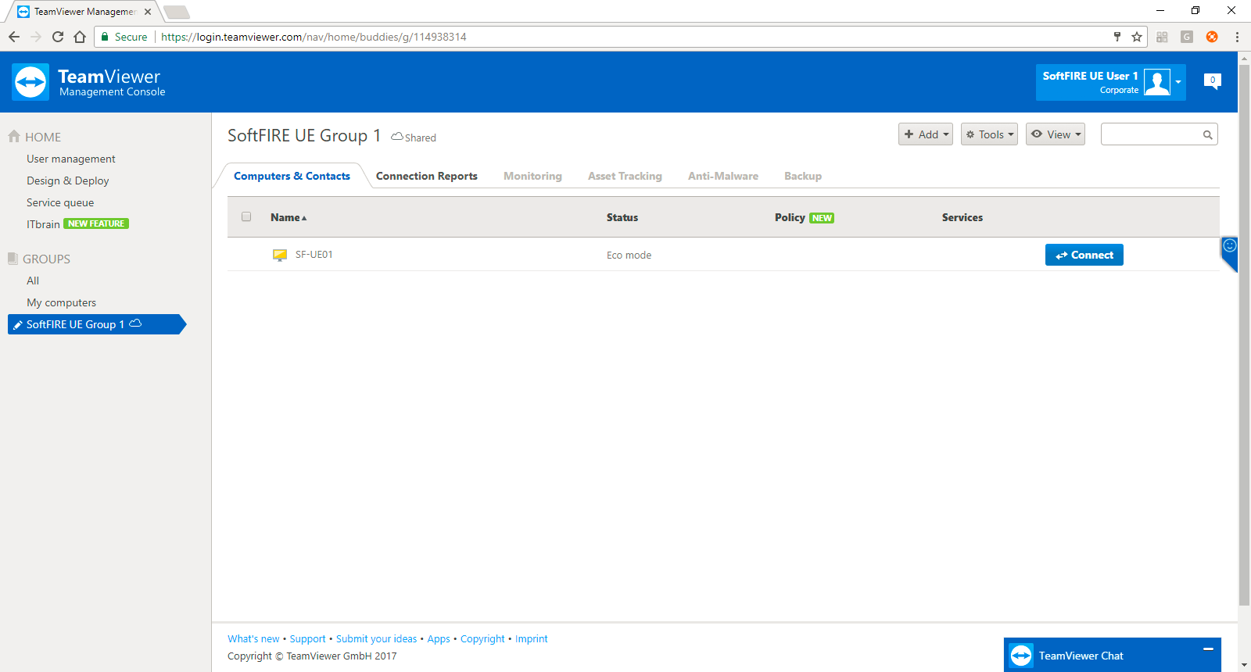Viewport: 1251px width, 672px height.
Task: Open the Backup tab
Action: click(803, 176)
